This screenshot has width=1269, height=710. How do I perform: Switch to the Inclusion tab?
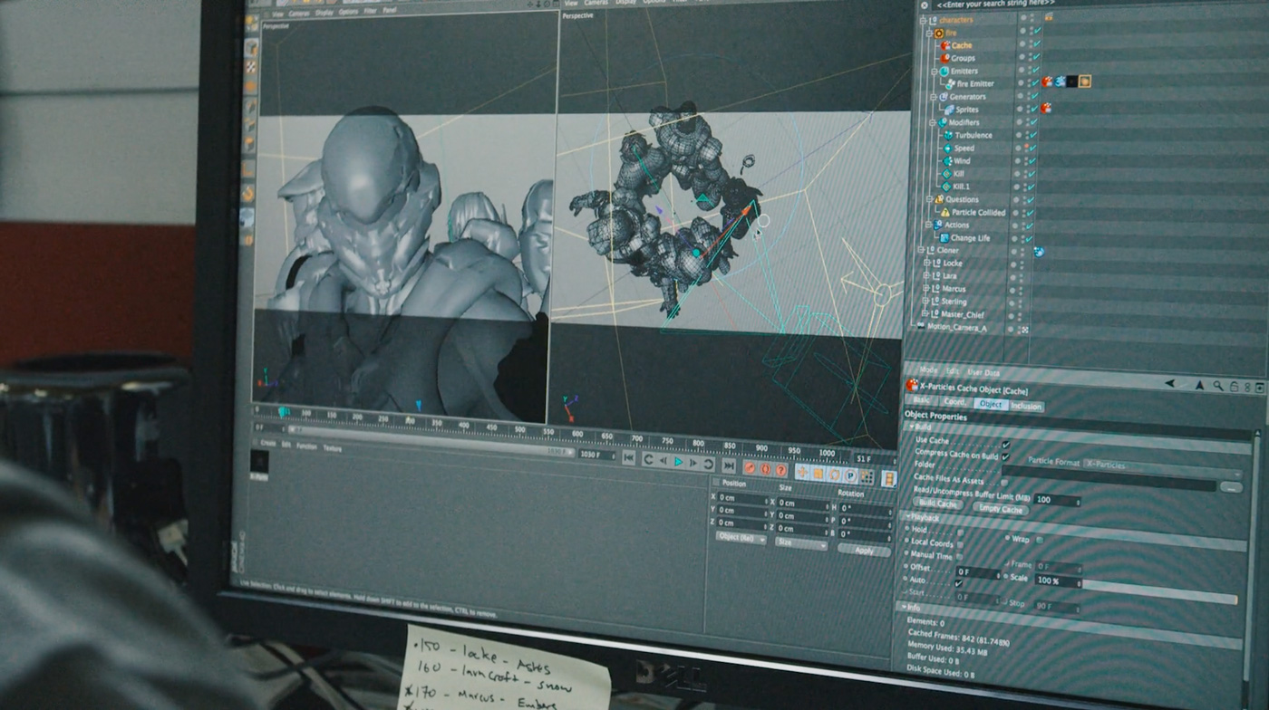click(x=1026, y=407)
